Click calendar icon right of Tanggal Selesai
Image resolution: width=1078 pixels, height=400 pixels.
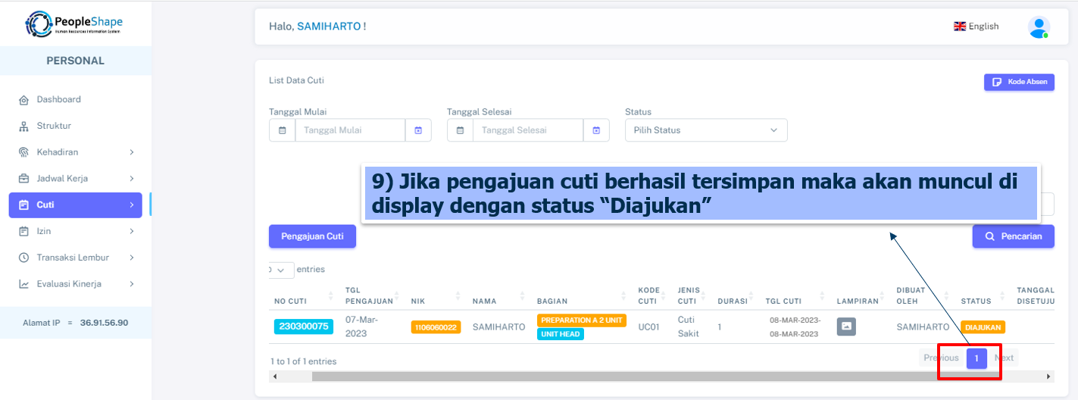(x=596, y=130)
